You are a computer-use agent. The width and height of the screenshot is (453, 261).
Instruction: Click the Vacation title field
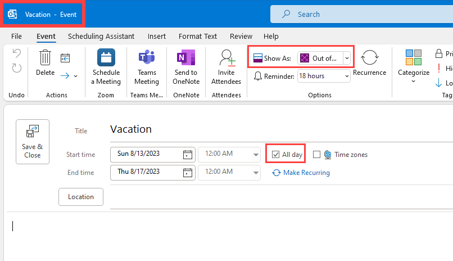click(282, 129)
